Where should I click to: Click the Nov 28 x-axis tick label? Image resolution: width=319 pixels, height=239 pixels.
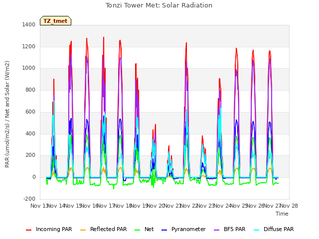pyautogui.click(x=289, y=206)
